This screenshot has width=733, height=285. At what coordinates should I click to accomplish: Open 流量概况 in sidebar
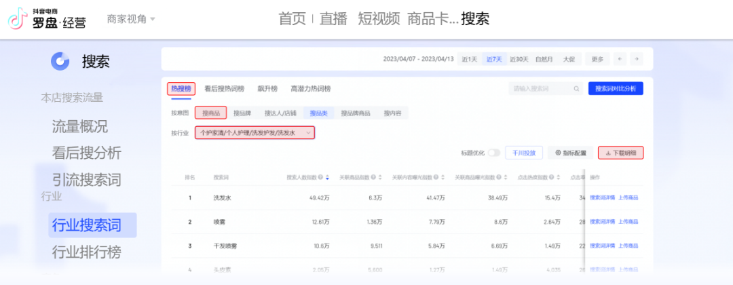[x=80, y=126]
